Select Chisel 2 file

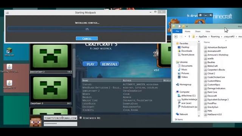(209, 73)
